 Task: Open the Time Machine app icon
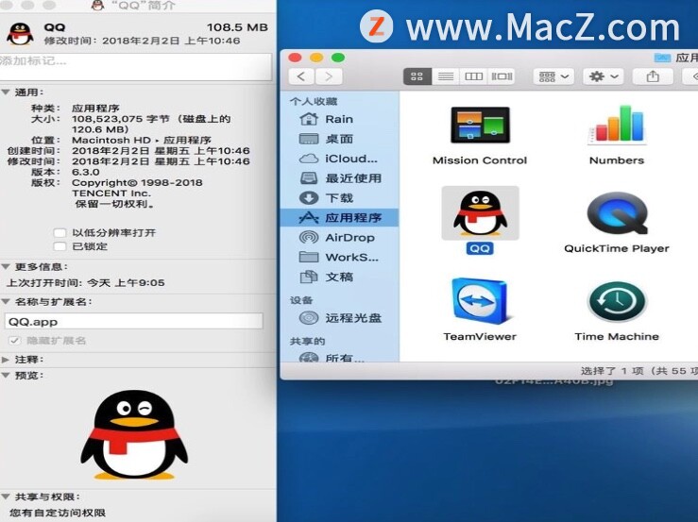pyautogui.click(x=617, y=301)
